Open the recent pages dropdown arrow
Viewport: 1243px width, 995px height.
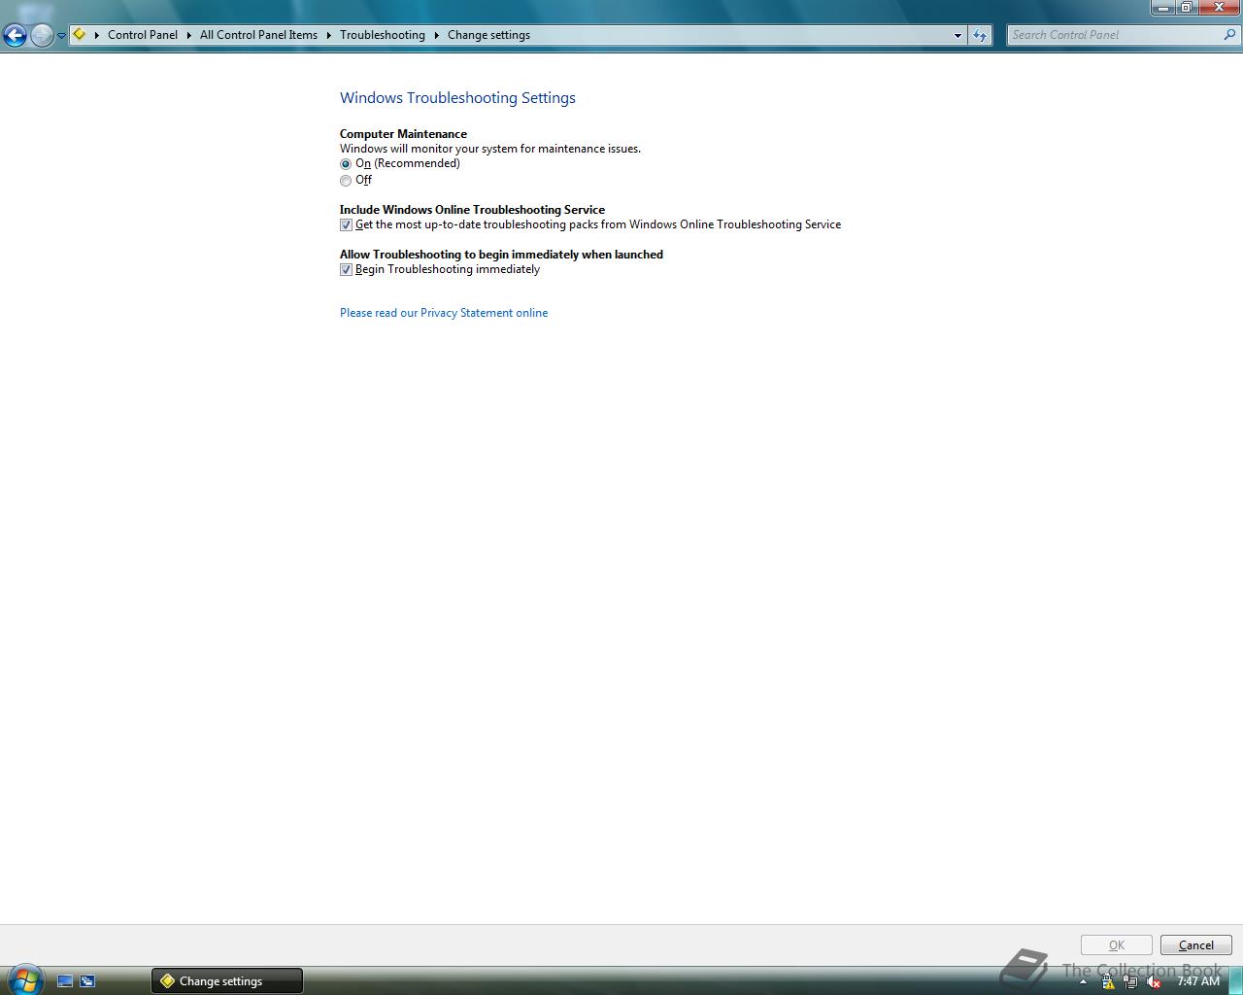61,36
